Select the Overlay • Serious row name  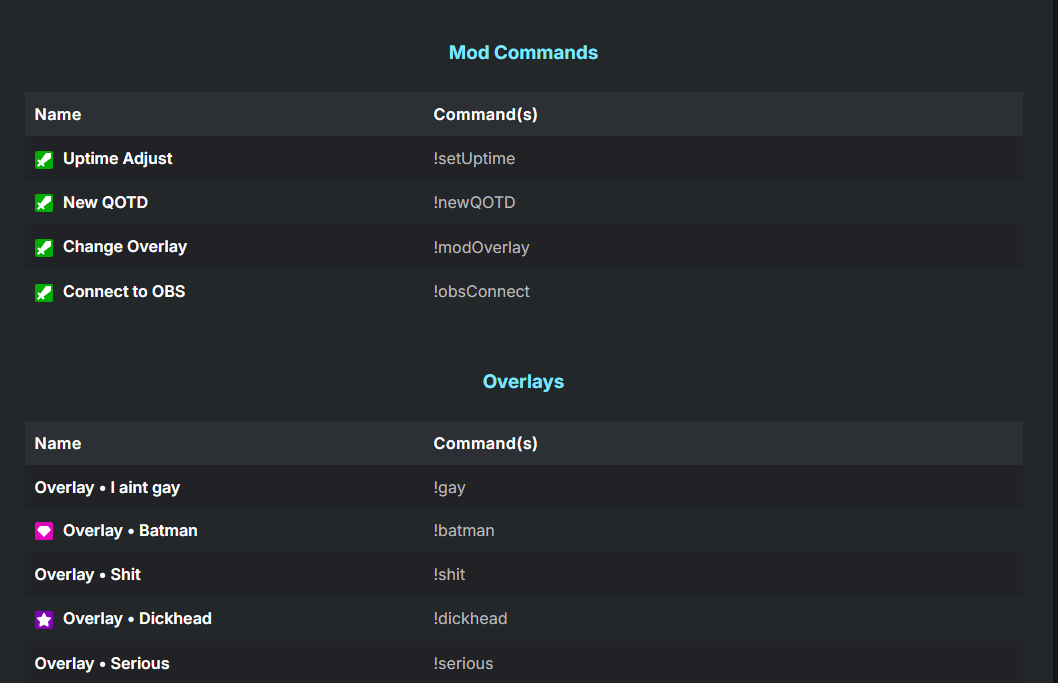102,664
